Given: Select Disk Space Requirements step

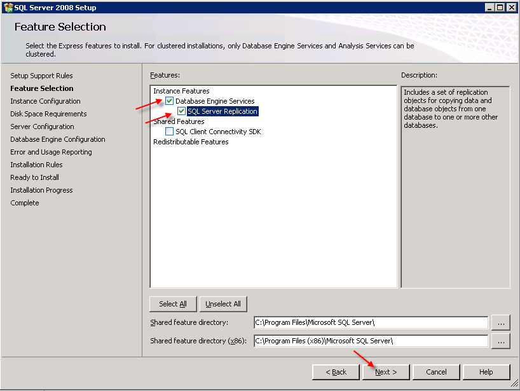Looking at the screenshot, I should tap(48, 114).
